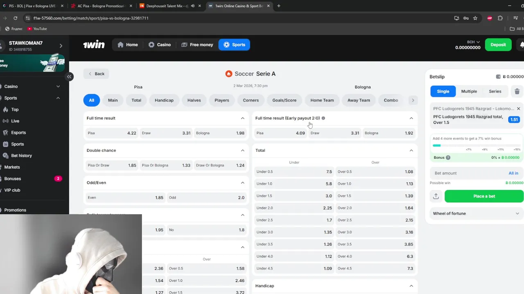Open the BCH currency dropdown

473,42
